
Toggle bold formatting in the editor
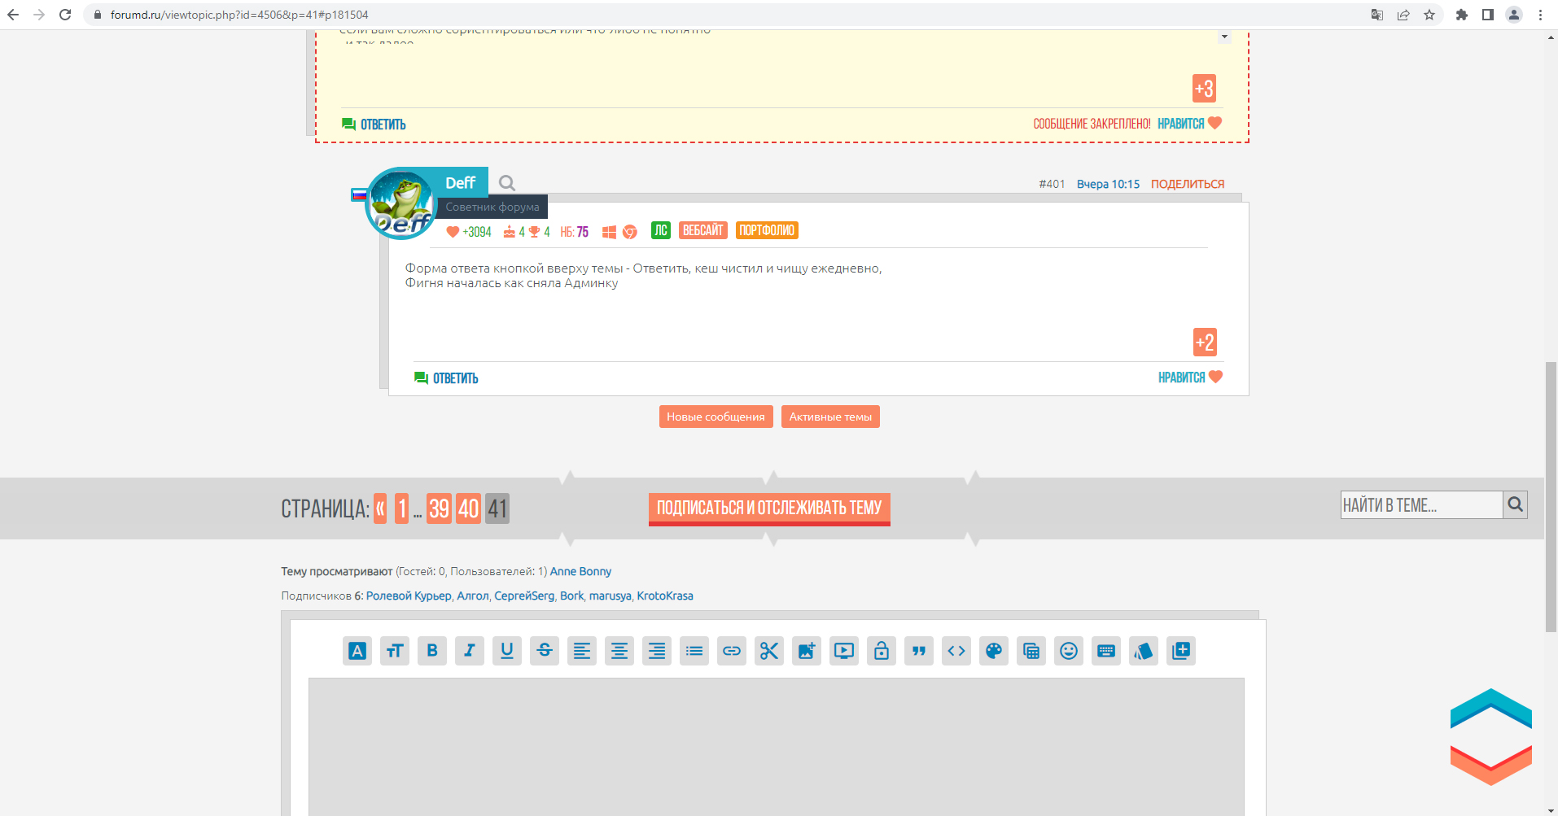(x=432, y=651)
